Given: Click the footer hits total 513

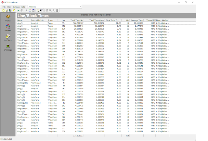Looking at the screenshot, I should [x=127, y=136].
